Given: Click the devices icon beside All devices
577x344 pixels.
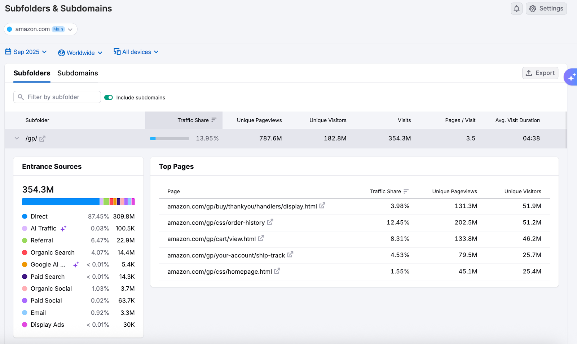Looking at the screenshot, I should [x=117, y=52].
